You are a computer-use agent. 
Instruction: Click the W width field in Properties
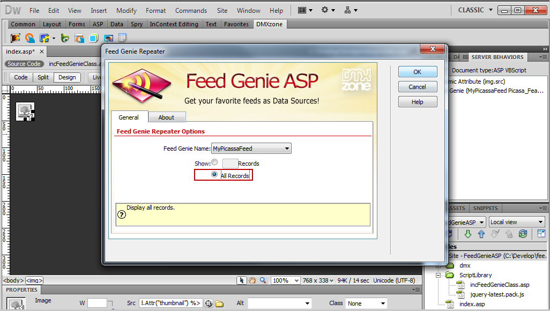97,303
